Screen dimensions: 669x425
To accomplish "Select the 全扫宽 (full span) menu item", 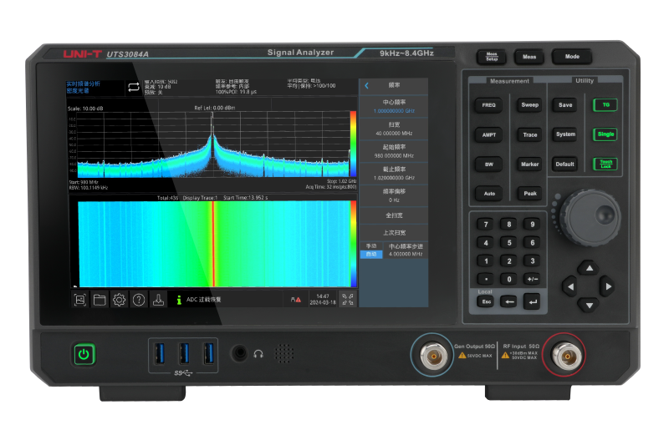I will [x=393, y=215].
